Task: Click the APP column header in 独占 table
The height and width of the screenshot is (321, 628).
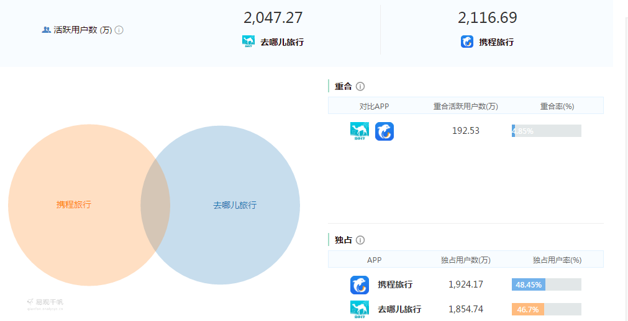Action: [x=375, y=260]
